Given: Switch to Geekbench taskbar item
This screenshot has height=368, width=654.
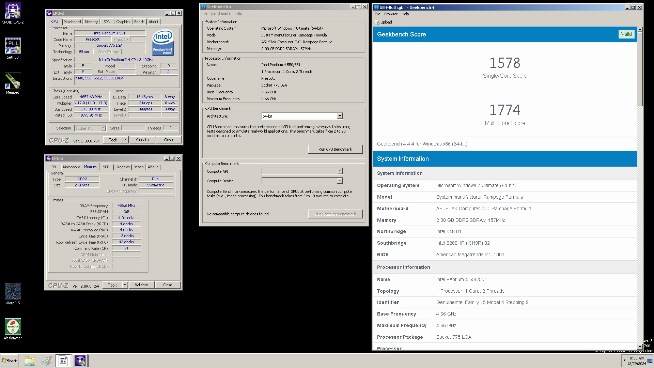Looking at the screenshot, I should click(x=63, y=361).
